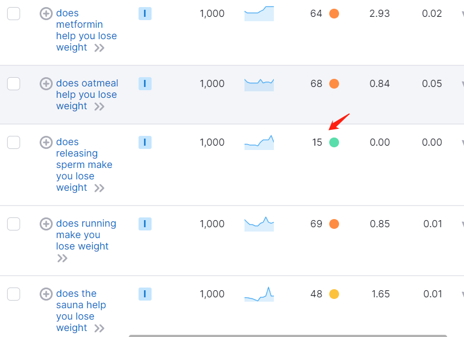This screenshot has height=337, width=464.
Task: Add running keyword with plus icon
Action: tap(46, 224)
